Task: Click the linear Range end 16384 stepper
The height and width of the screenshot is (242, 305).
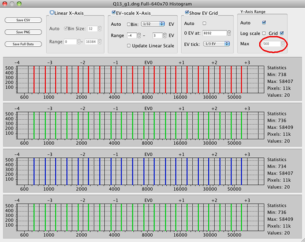Action: coord(100,42)
